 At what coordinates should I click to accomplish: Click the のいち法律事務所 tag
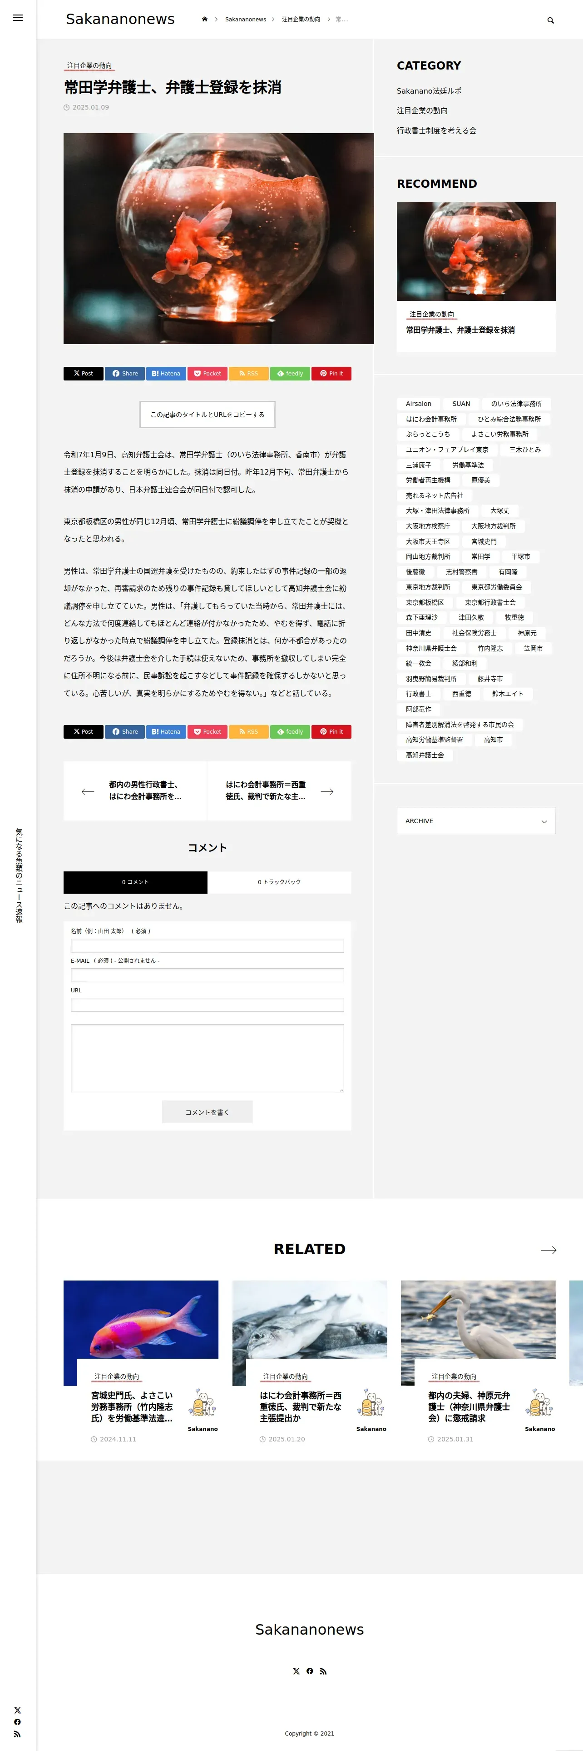517,403
